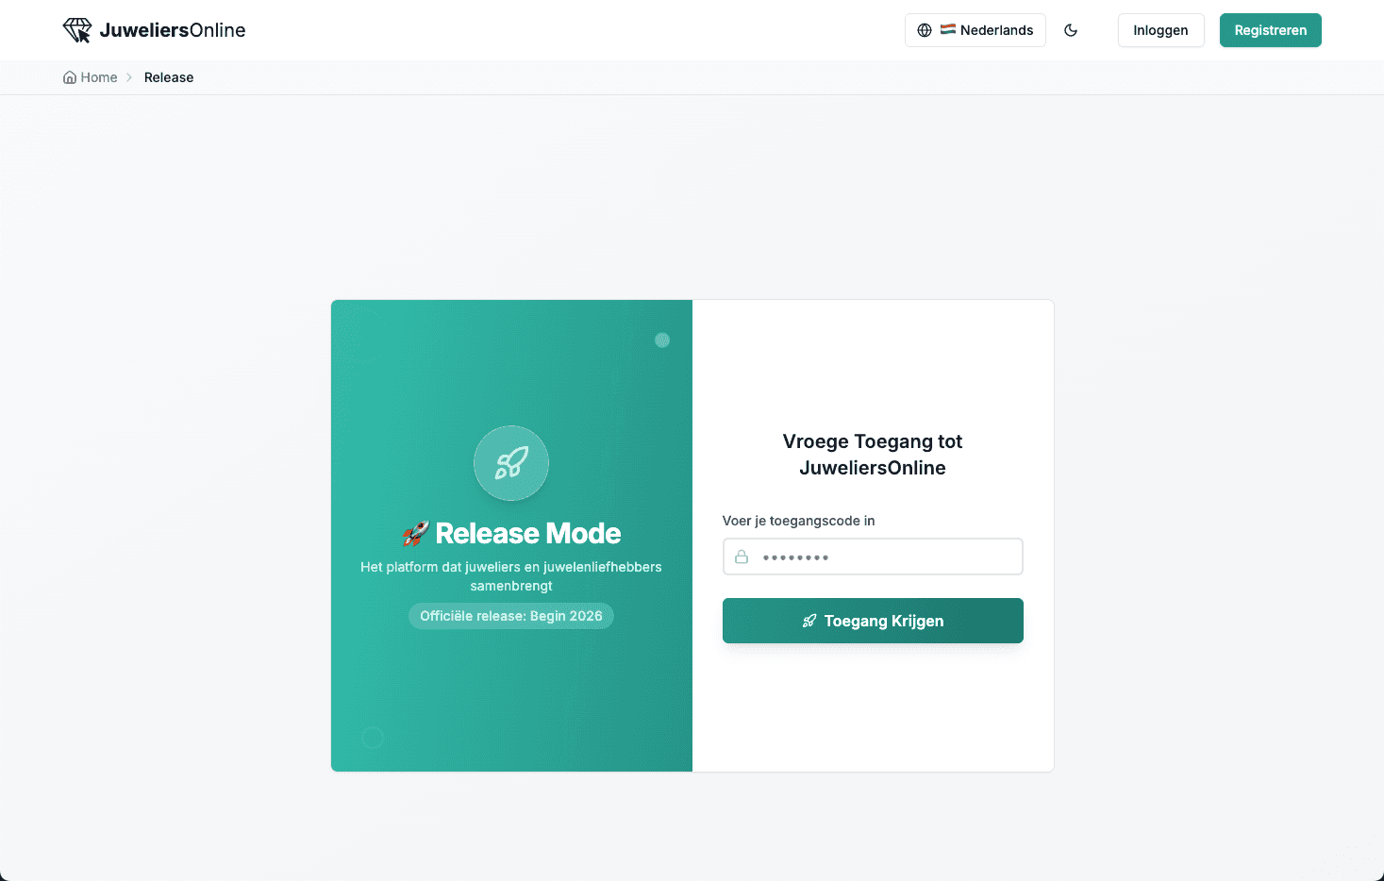Click the globe icon in language selector

[x=925, y=30]
